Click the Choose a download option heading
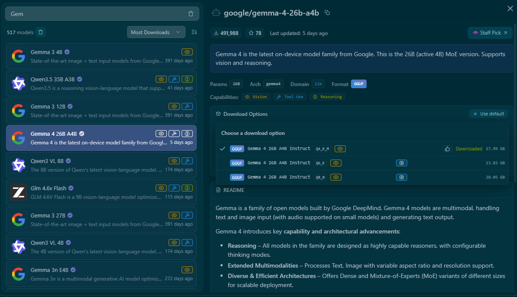Screen dimensions: 517x297 253,133
